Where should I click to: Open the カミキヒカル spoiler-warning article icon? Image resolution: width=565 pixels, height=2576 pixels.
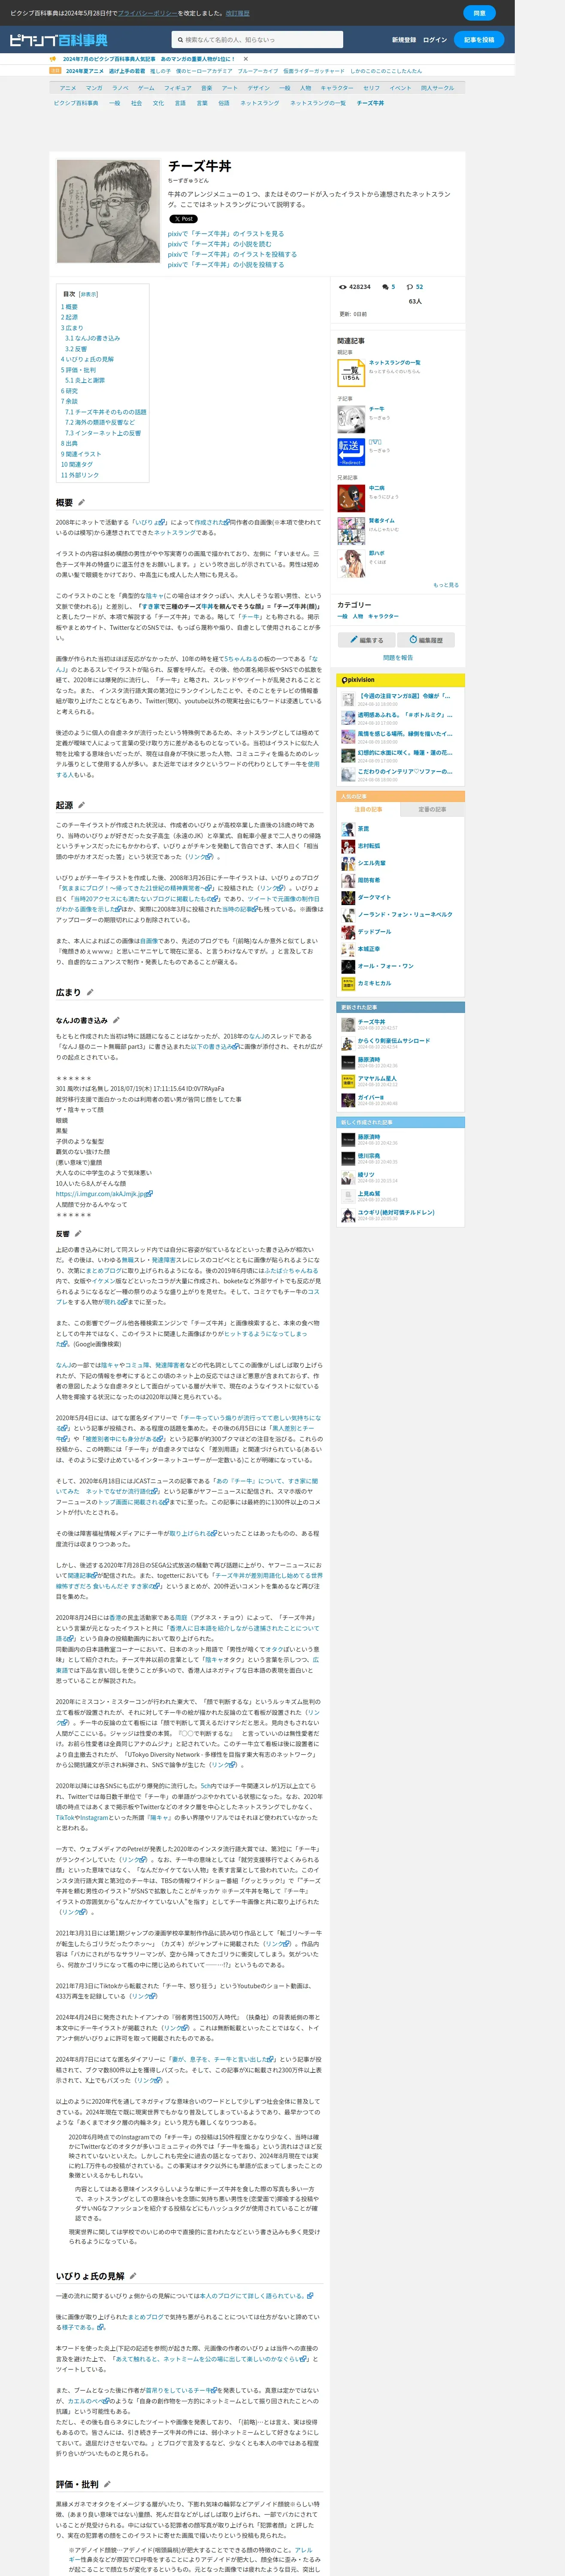coord(348,983)
